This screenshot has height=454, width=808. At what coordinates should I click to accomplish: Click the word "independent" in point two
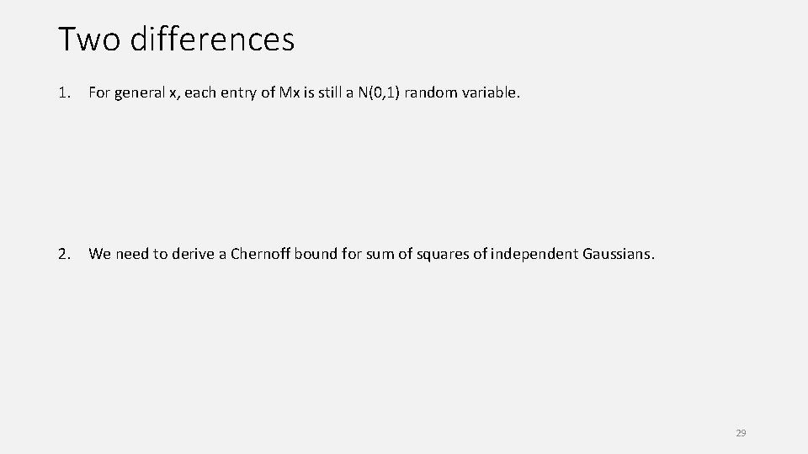532,253
